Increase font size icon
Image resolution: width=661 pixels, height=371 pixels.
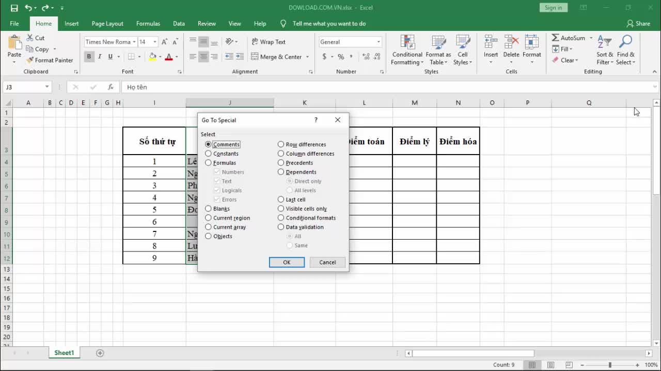[164, 42]
